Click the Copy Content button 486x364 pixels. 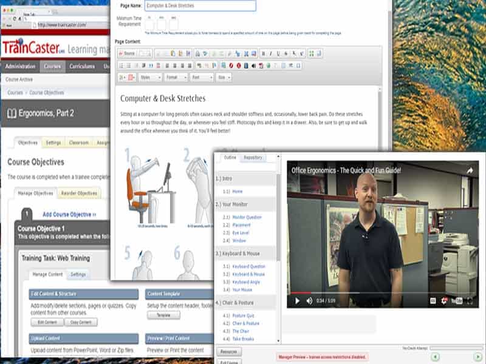coord(81,322)
